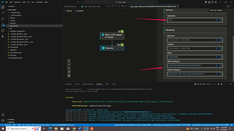The width and height of the screenshot is (234, 131).
Task: Fit workflow to view
Action: [69, 68]
